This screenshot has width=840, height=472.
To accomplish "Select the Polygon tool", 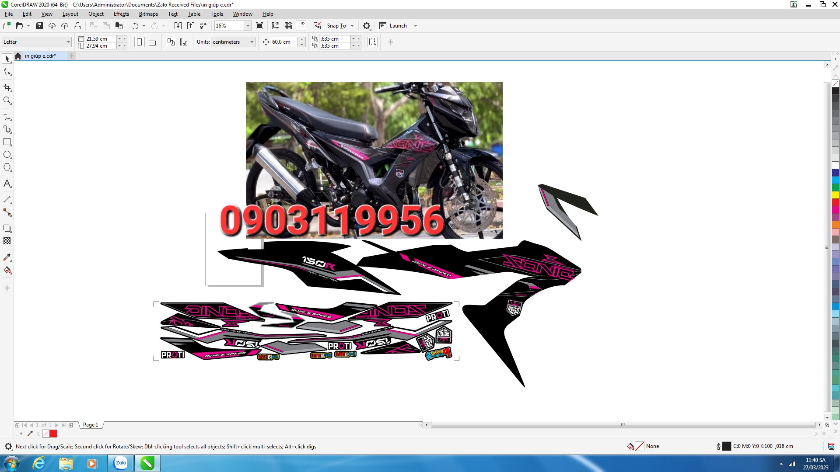I will click(7, 167).
